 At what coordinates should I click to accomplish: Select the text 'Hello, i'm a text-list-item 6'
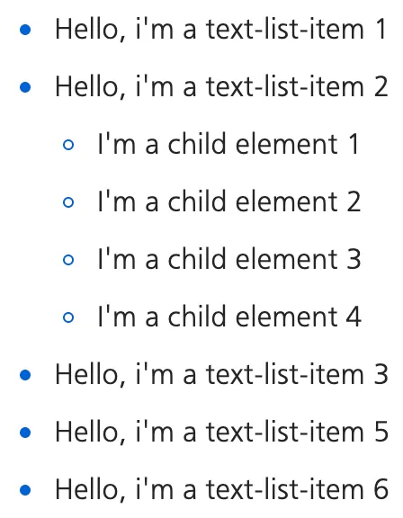click(x=221, y=489)
